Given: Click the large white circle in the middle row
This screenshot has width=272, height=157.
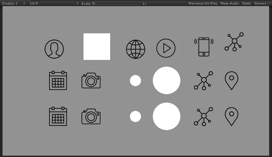Looking at the screenshot, I should click(167, 80).
